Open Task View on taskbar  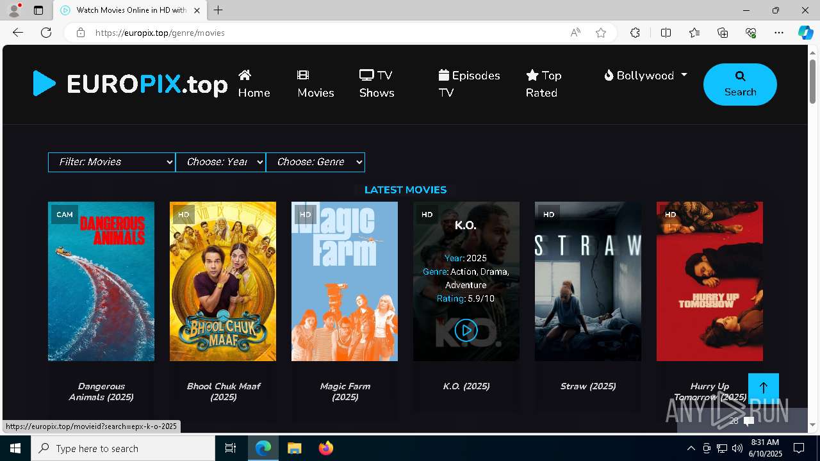[231, 448]
